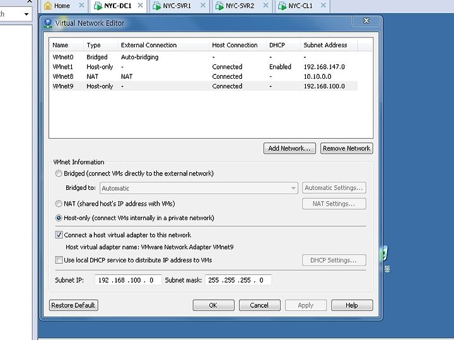The width and height of the screenshot is (454, 340).
Task: Open the NYC-SVR1 tab
Action: tap(179, 6)
